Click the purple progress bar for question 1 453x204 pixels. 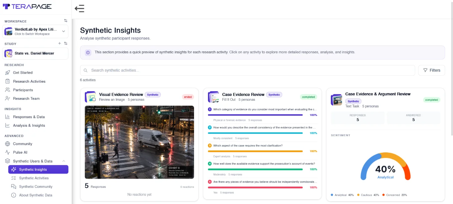pyautogui.click(x=255, y=115)
